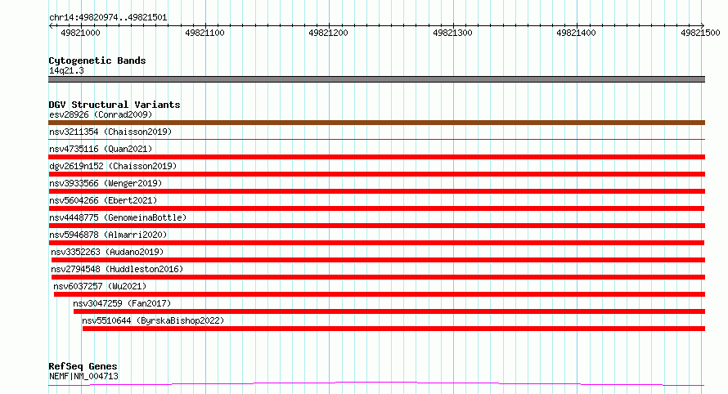Click the right arrow end of the ruler

coord(703,25)
